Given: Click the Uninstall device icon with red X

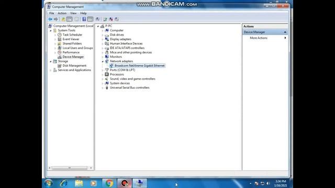Looking at the screenshot, I should (x=111, y=19).
